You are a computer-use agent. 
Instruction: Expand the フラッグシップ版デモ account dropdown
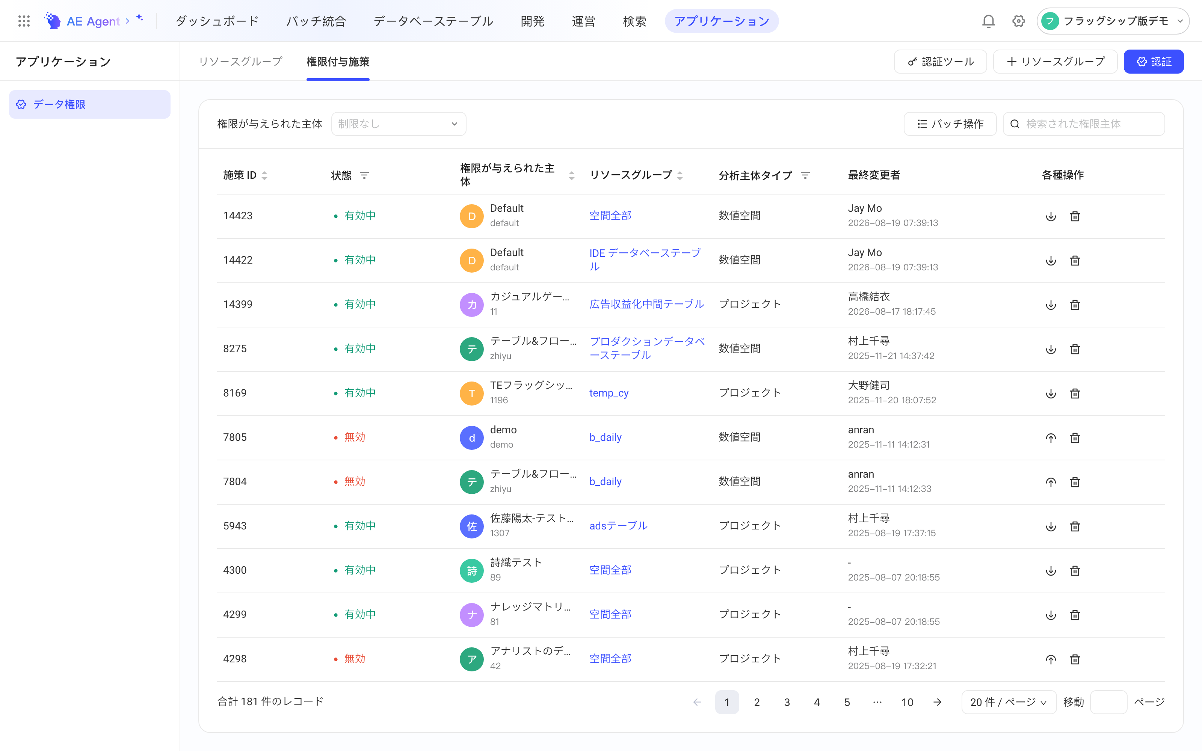(x=1113, y=21)
